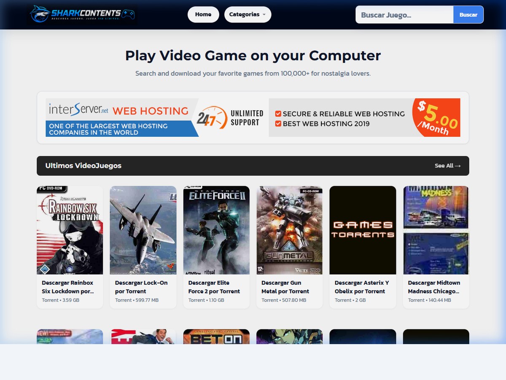Click the Descargar Midtown Madness Chicago title
This screenshot has width=506, height=380.
(x=434, y=287)
